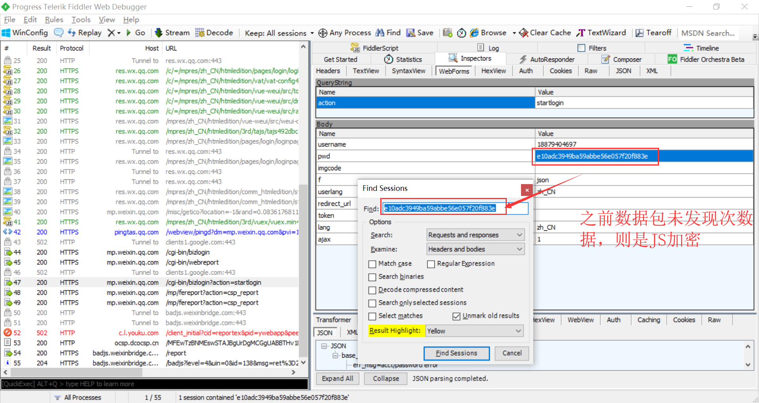This screenshot has height=403, width=759.
Task: Open the Result Highlight color dropdown
Action: click(x=474, y=331)
